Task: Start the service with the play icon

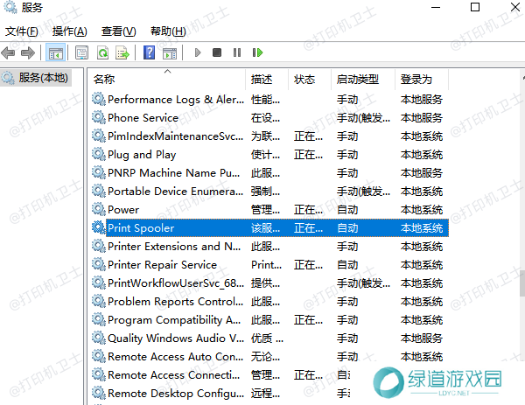Action: (198, 52)
